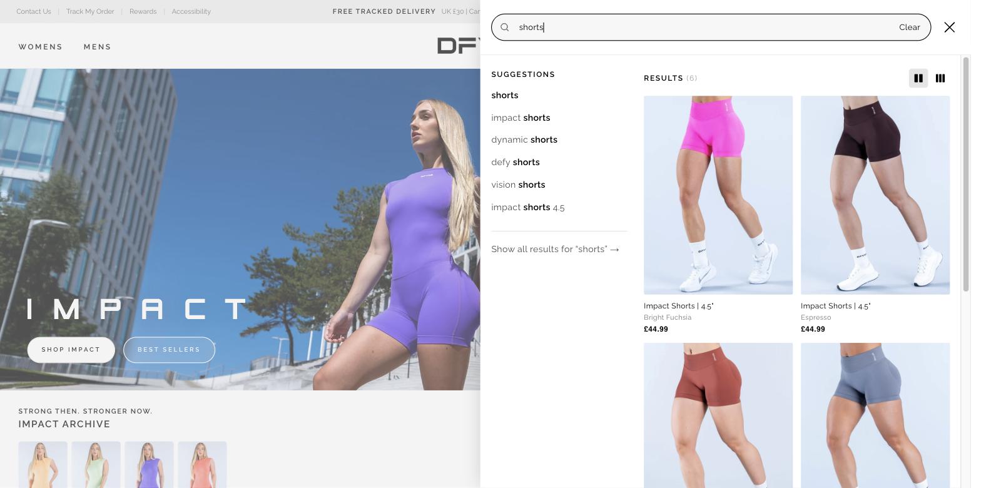Image resolution: width=981 pixels, height=488 pixels.
Task: Open the rust red shorts product image
Action: tap(718, 415)
